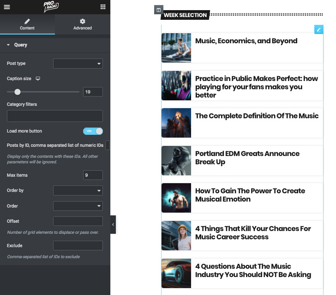Screen dimensions: 336x295
Task: Open the Order by dropdown
Action: [x=78, y=191]
